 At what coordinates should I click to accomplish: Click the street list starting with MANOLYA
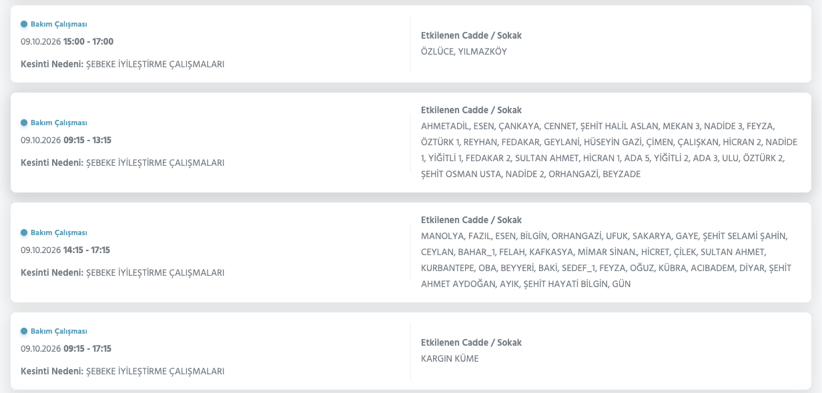606,260
